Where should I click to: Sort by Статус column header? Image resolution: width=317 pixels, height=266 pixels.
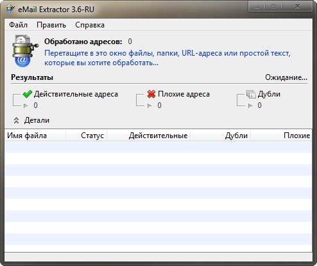coord(87,136)
